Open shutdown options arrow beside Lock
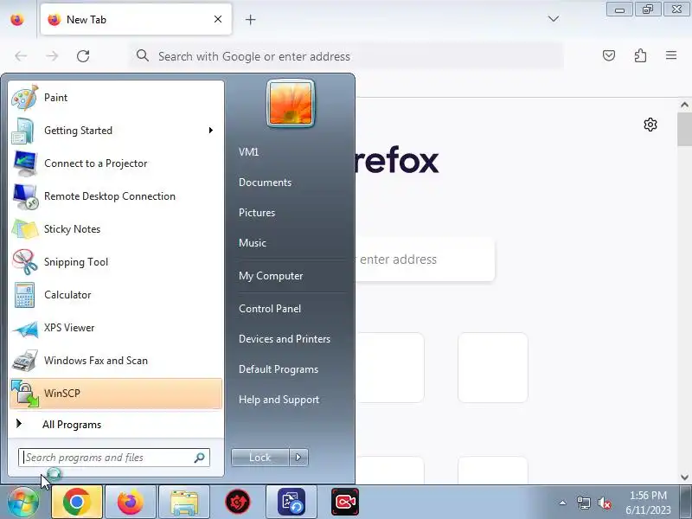The width and height of the screenshot is (692, 519). click(x=298, y=458)
